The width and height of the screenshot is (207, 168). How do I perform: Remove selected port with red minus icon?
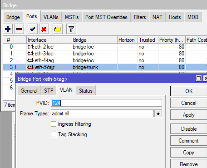19,29
